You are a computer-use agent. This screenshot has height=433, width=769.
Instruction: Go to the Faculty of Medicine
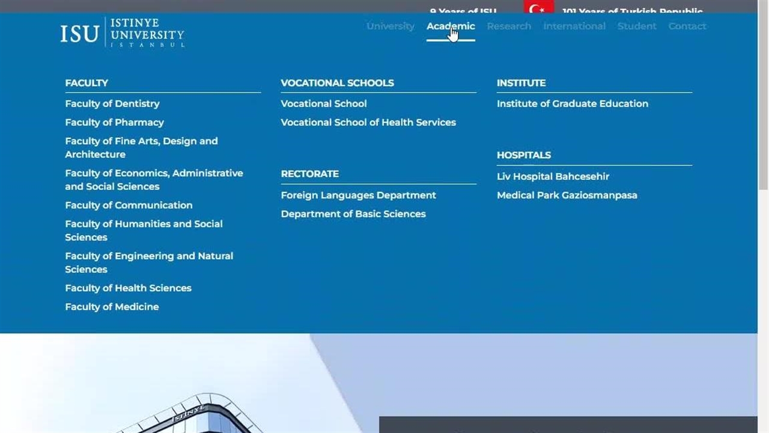[112, 307]
